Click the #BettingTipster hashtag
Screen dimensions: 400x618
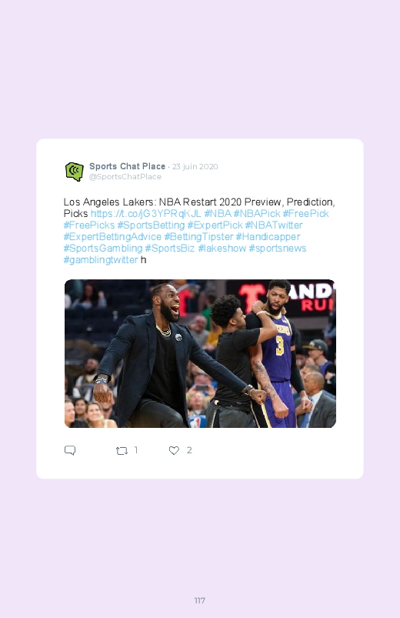[198, 237]
